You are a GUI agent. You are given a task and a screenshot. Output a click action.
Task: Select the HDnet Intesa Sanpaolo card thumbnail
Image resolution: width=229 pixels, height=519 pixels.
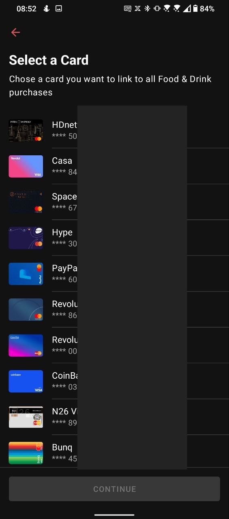[x=26, y=131]
